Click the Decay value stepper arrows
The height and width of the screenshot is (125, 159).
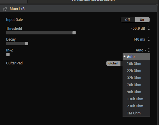[149, 39]
